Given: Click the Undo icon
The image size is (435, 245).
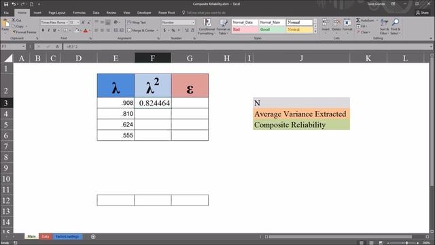Looking at the screenshot, I should tap(14, 4).
